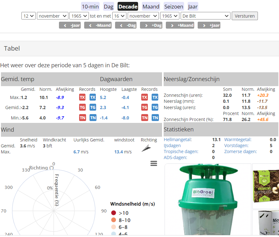Open the wind rose chart hamburger menu
The height and width of the screenshot is (237, 279).
point(154,163)
